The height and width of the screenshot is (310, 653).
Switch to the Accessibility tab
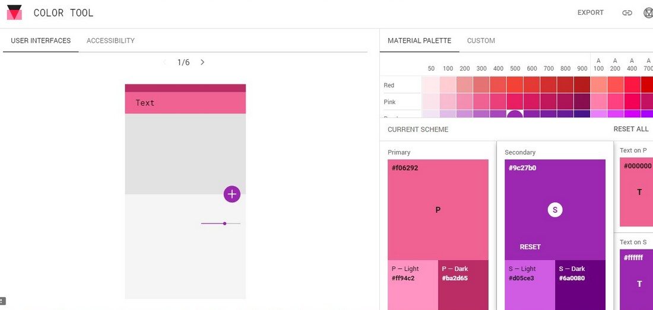pos(110,41)
